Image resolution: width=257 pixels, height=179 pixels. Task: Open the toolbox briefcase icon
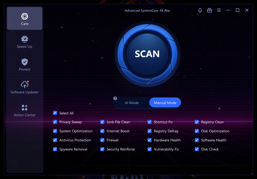click(x=209, y=10)
